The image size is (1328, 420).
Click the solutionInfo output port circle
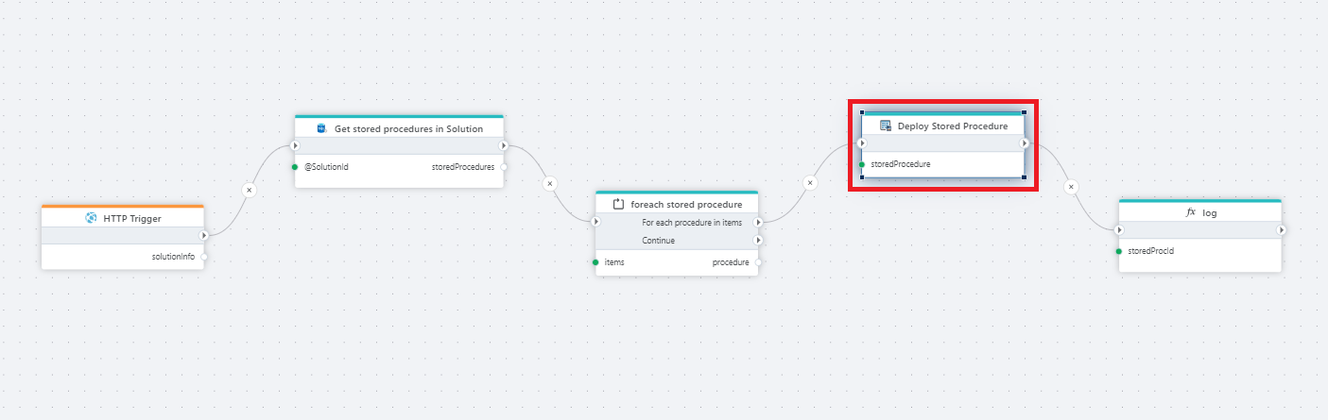(x=203, y=257)
